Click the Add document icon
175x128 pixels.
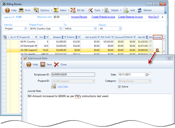click(x=126, y=10)
